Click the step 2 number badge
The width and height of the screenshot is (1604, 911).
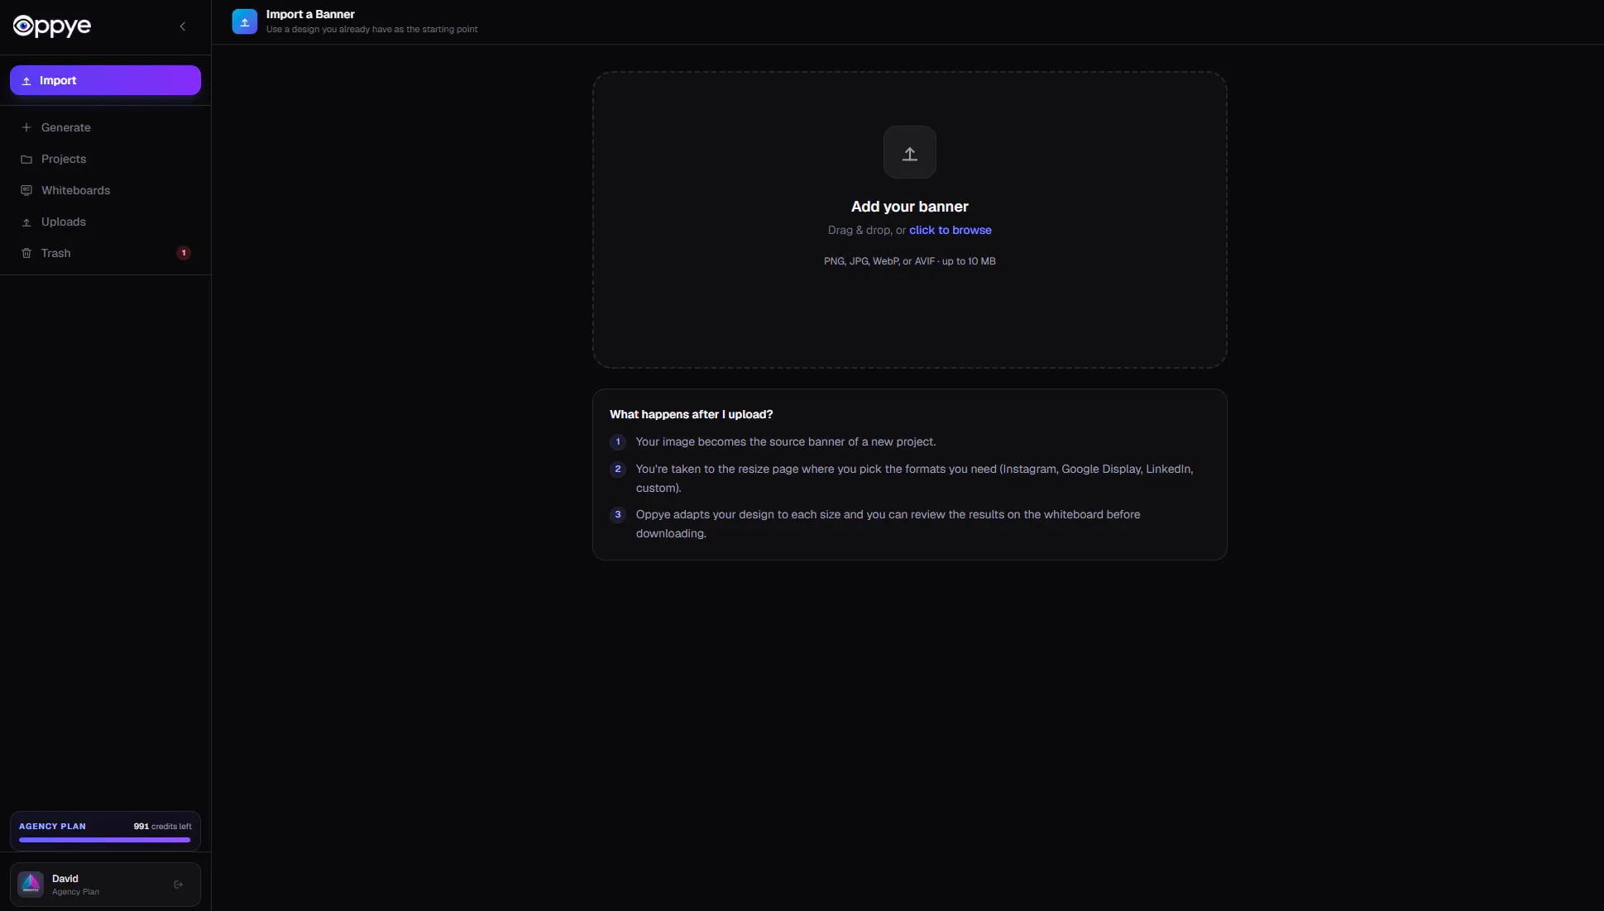pyautogui.click(x=618, y=470)
